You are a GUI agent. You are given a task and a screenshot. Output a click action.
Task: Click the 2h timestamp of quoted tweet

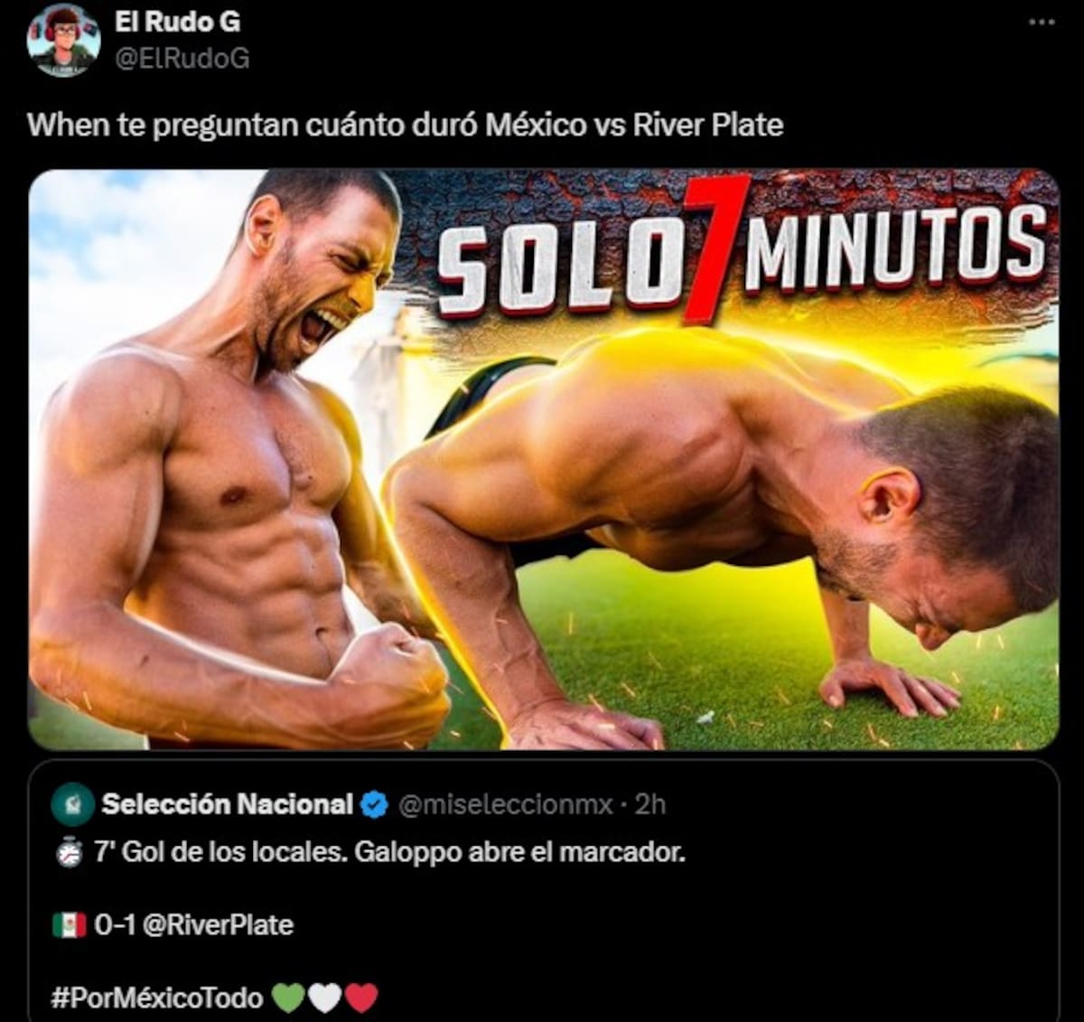(649, 804)
